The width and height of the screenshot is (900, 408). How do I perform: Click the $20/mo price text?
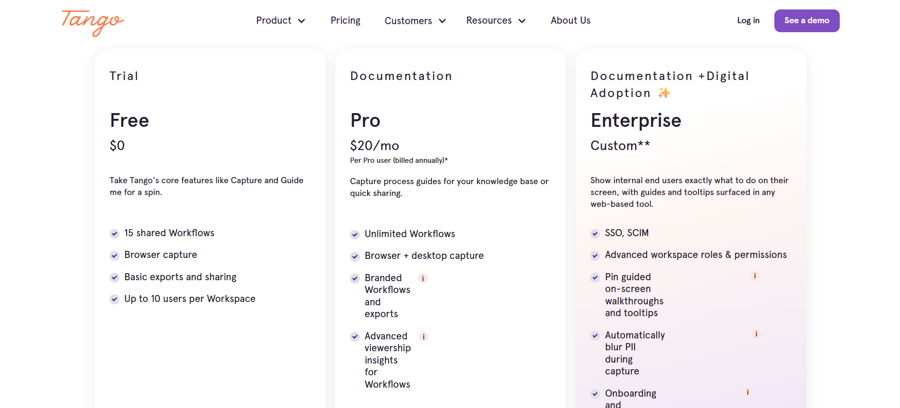point(375,146)
